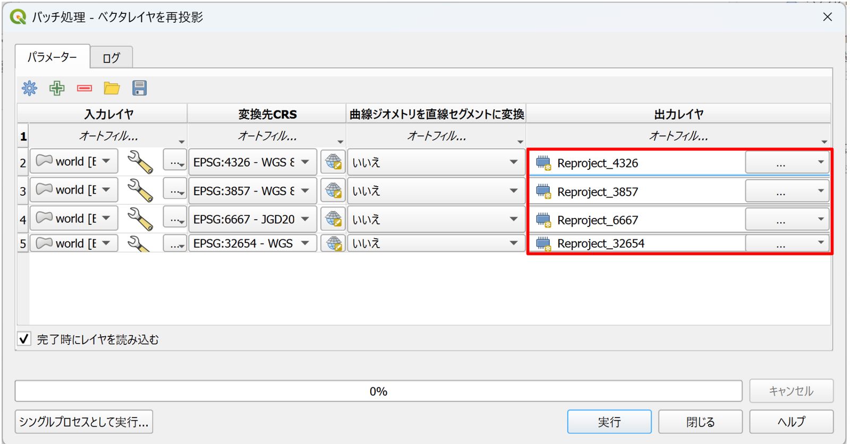Image resolution: width=850 pixels, height=444 pixels.
Task: Open output browse menu for Reproject_4326
Action: (787, 162)
